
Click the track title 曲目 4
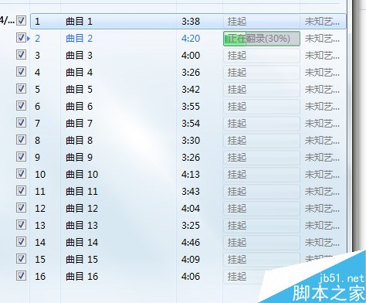coord(79,73)
